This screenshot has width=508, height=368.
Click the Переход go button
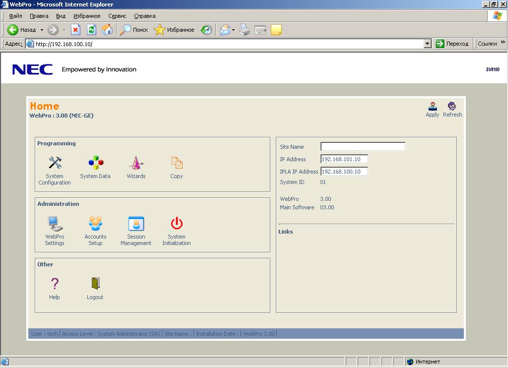(452, 44)
